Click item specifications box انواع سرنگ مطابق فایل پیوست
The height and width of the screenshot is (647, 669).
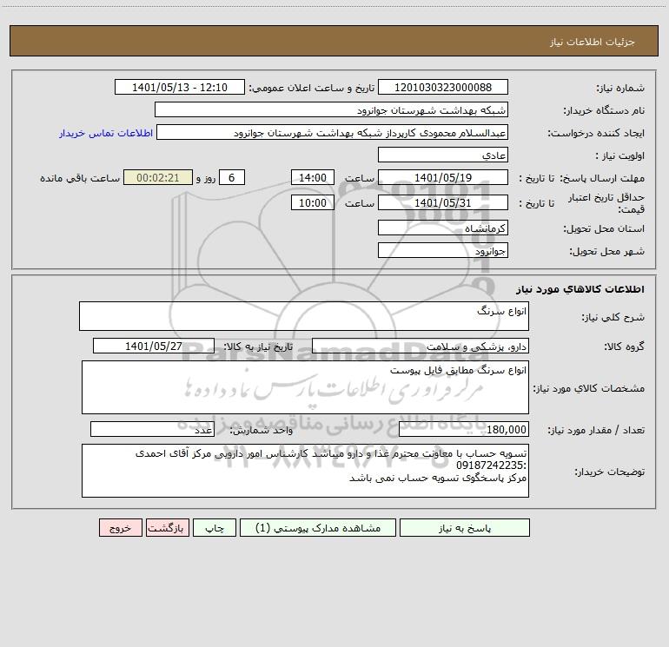point(305,387)
